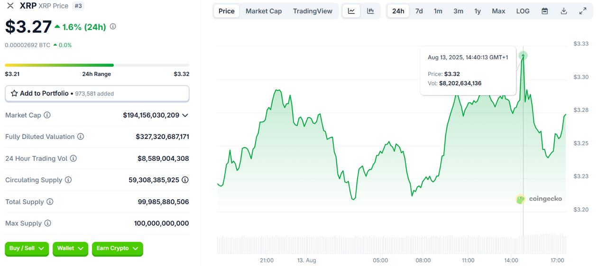This screenshot has width=607, height=266.
Task: Open the calendar date range picker
Action: tap(545, 11)
